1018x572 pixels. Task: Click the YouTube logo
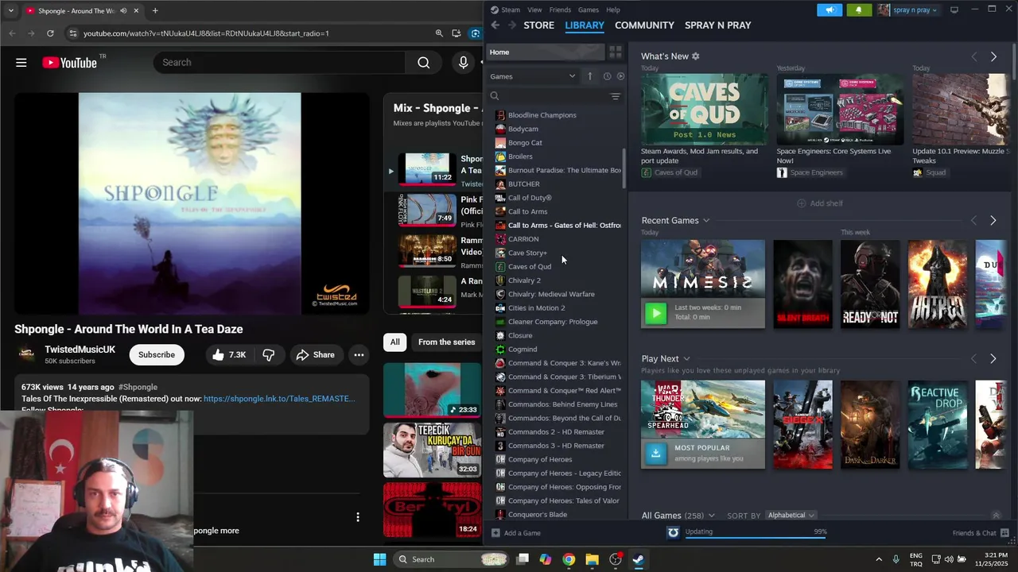pos(69,63)
